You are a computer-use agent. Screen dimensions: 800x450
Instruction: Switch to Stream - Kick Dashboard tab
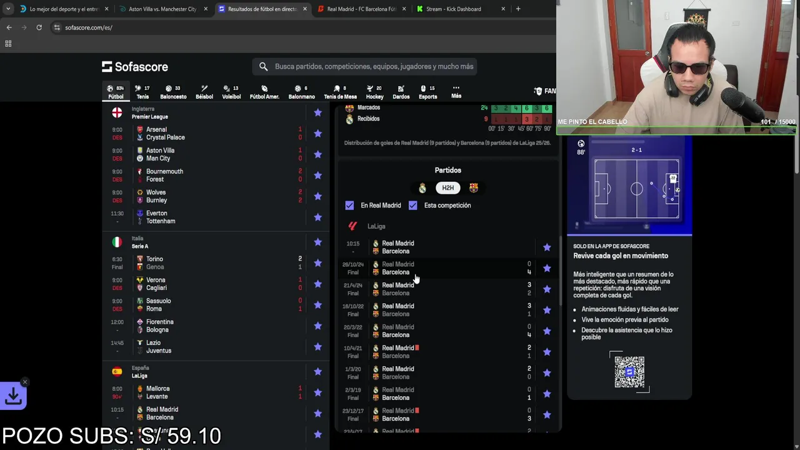[461, 9]
